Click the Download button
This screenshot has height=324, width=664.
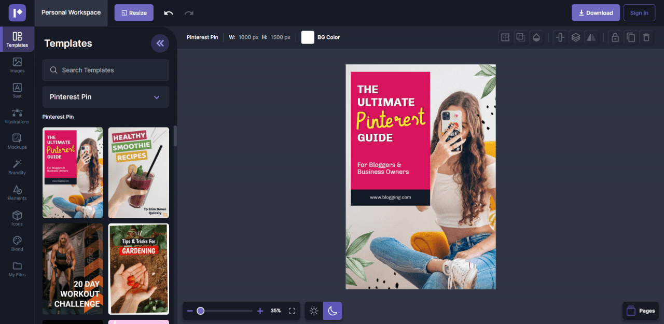(x=595, y=13)
